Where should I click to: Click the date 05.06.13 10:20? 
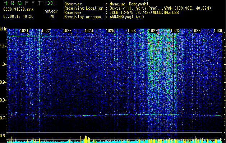(18, 16)
